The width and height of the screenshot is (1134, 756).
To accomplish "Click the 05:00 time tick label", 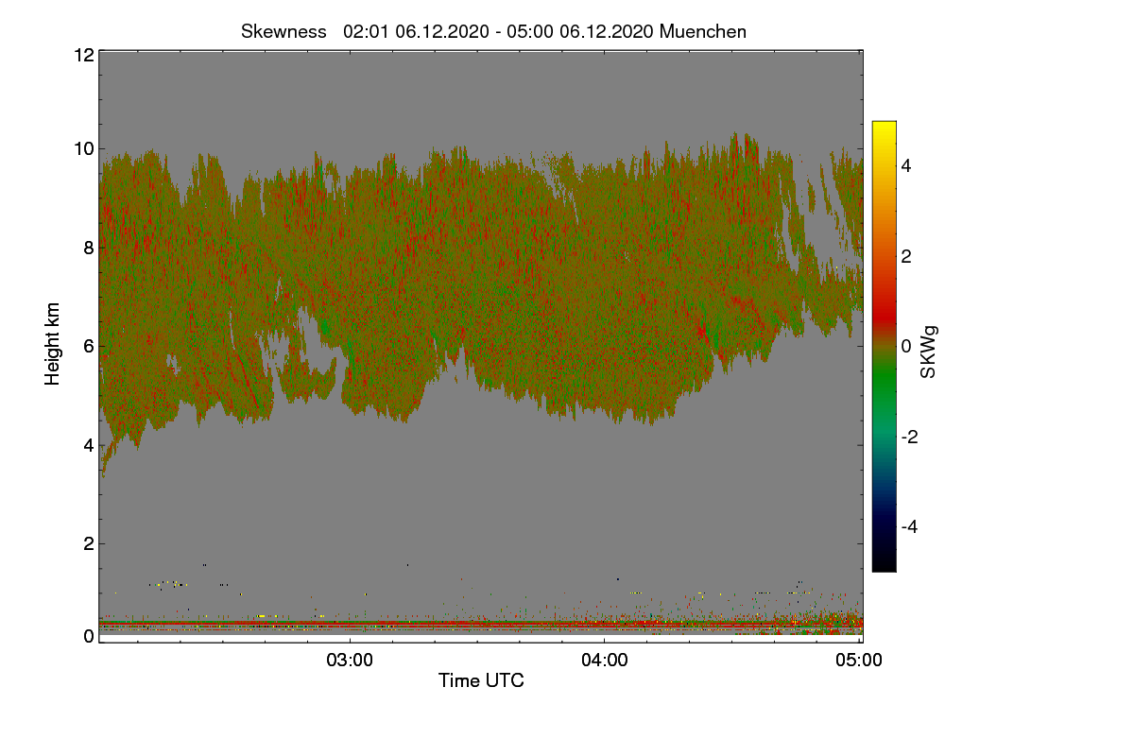I will point(860,661).
